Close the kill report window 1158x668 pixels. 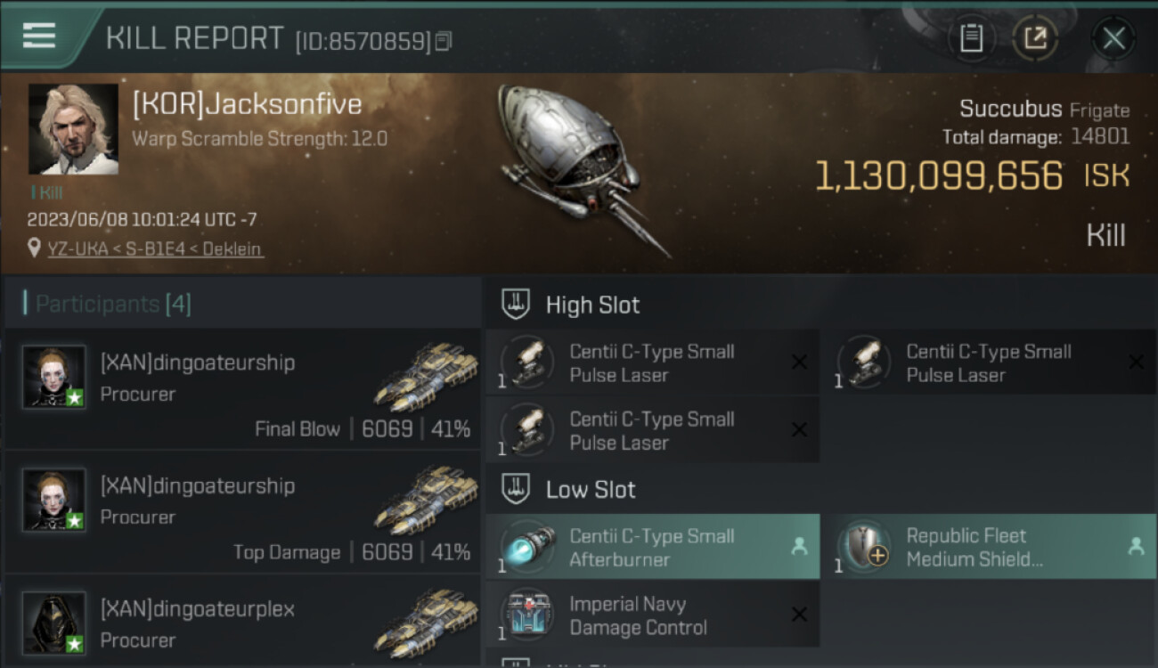click(1113, 38)
